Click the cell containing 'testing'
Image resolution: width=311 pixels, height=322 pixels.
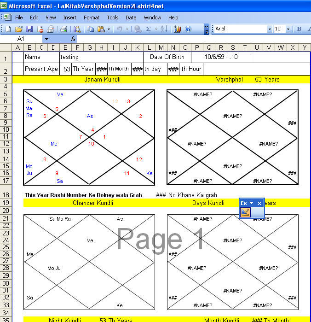click(x=101, y=57)
